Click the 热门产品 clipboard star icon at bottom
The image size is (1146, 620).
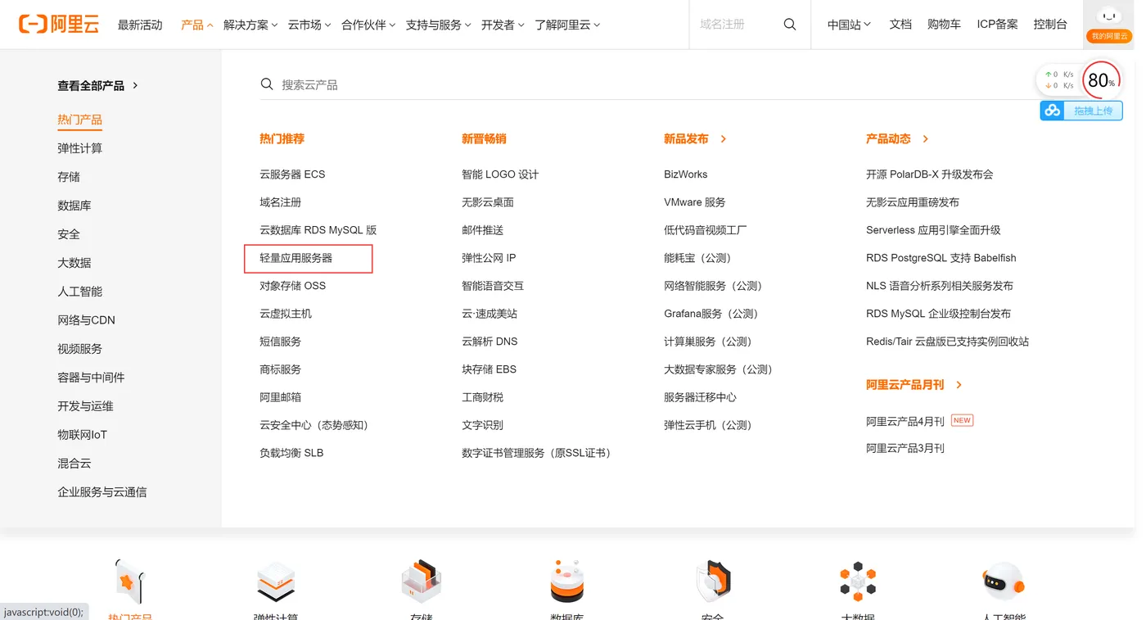click(x=130, y=583)
